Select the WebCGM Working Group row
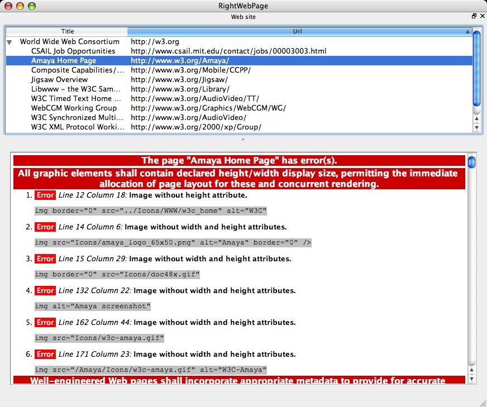 [239, 108]
